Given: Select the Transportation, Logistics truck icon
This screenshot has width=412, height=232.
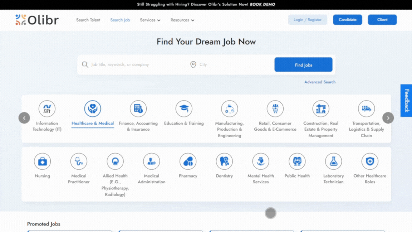Looking at the screenshot, I should (x=366, y=109).
